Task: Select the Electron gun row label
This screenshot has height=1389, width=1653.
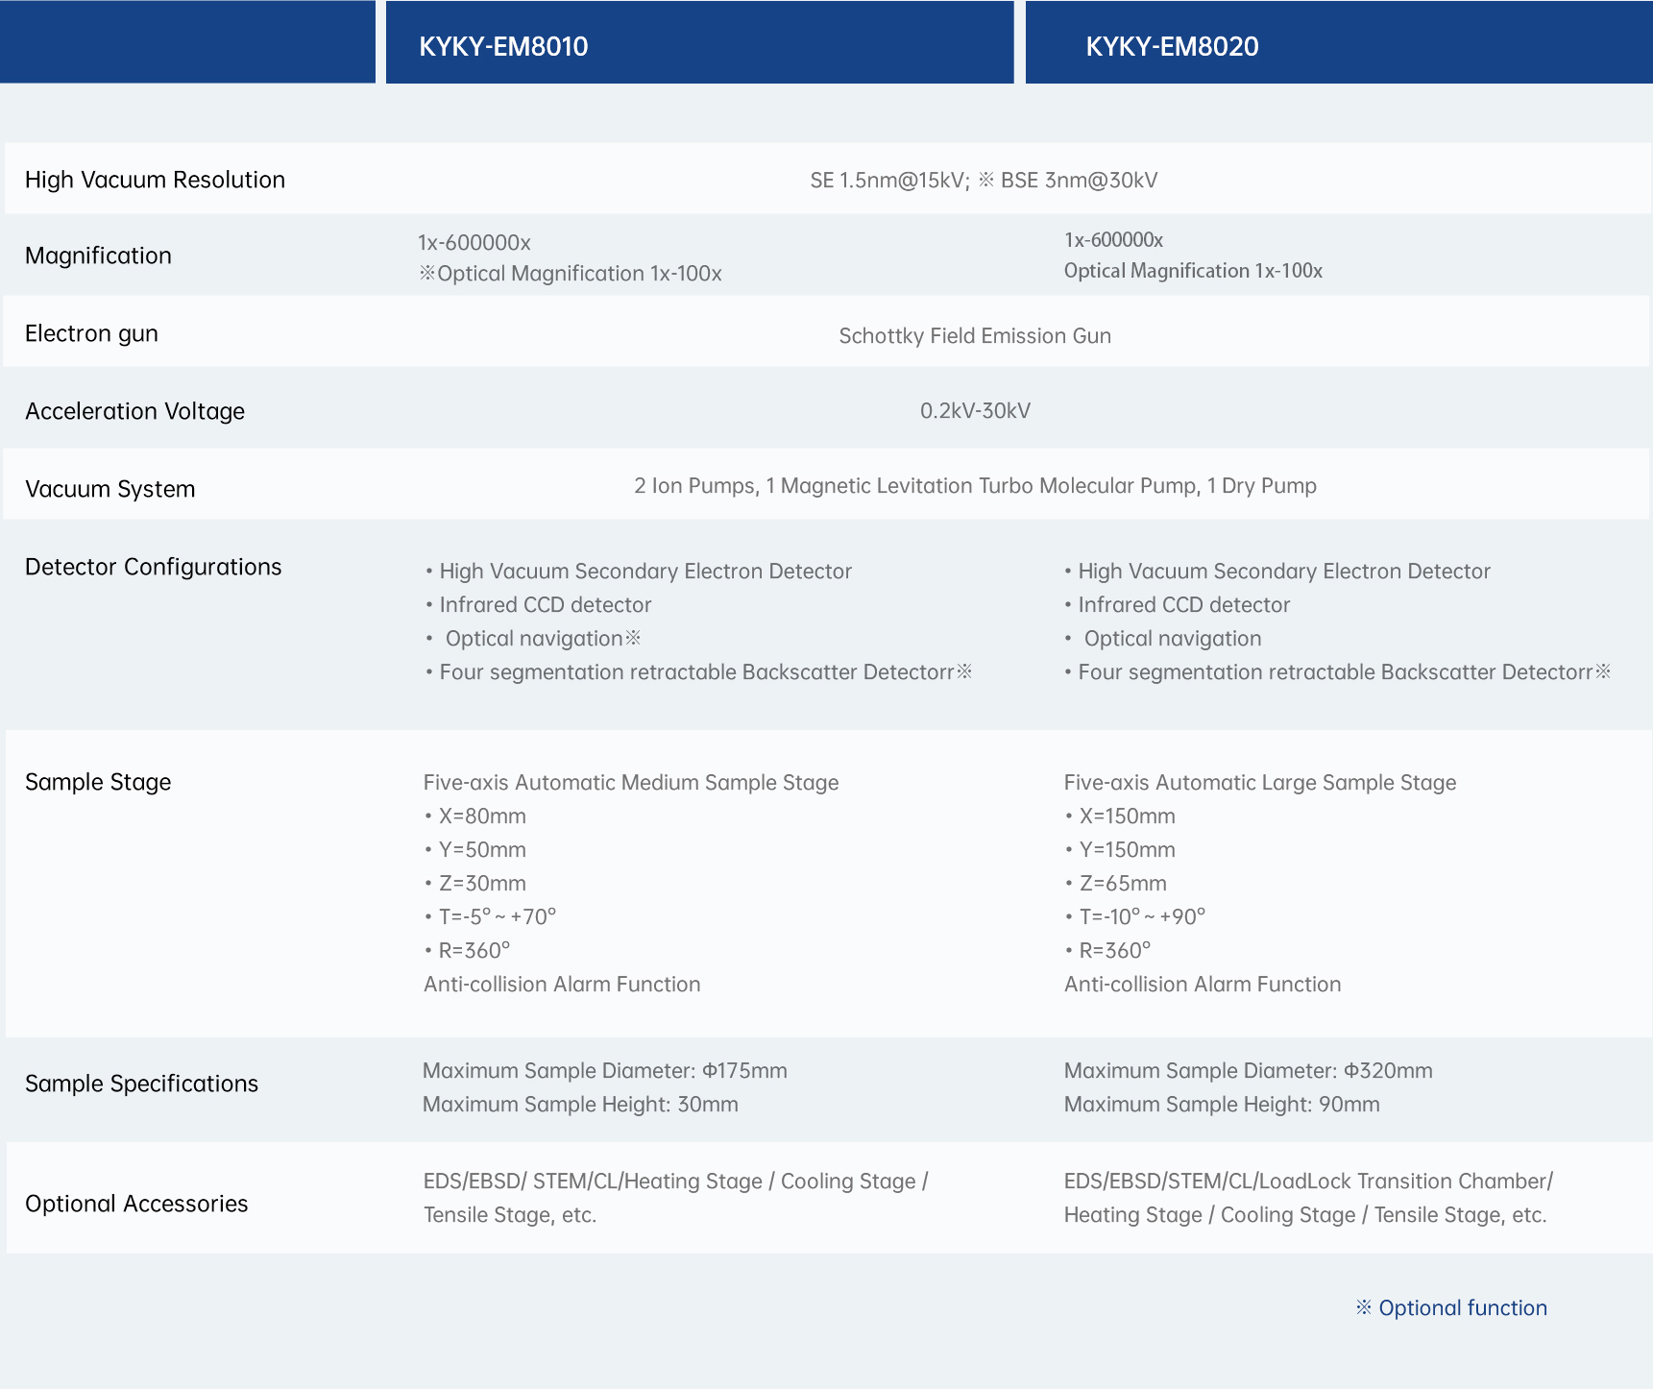Action: click(x=91, y=333)
